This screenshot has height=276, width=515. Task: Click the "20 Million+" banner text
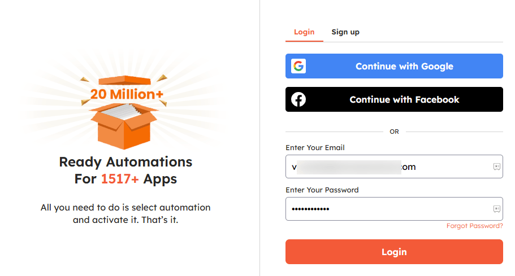pos(127,94)
